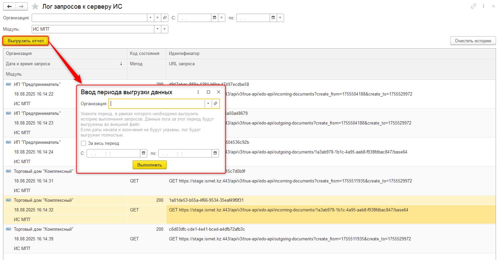Expand the Организация dropdown in the filter bar

point(150,18)
